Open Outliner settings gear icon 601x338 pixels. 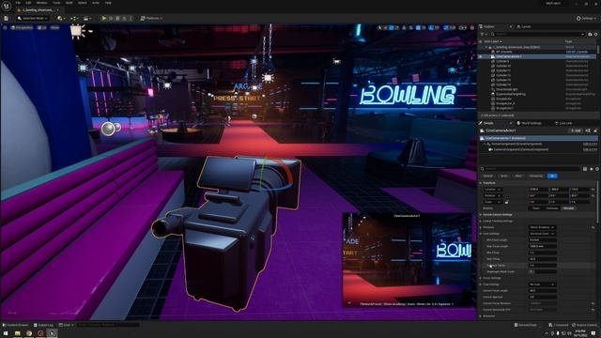[595, 34]
